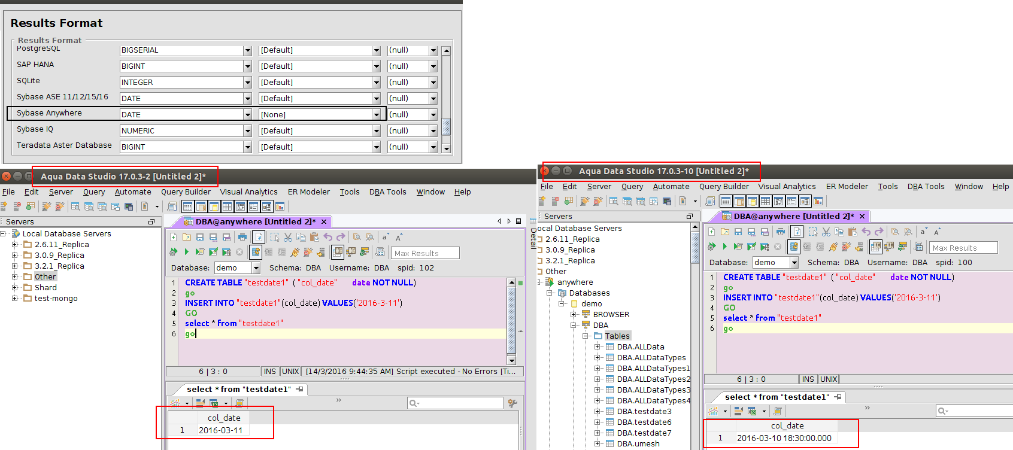Expand the test-mongo folder in the left window
Screen dimensions: 1013x450
(x=15, y=299)
